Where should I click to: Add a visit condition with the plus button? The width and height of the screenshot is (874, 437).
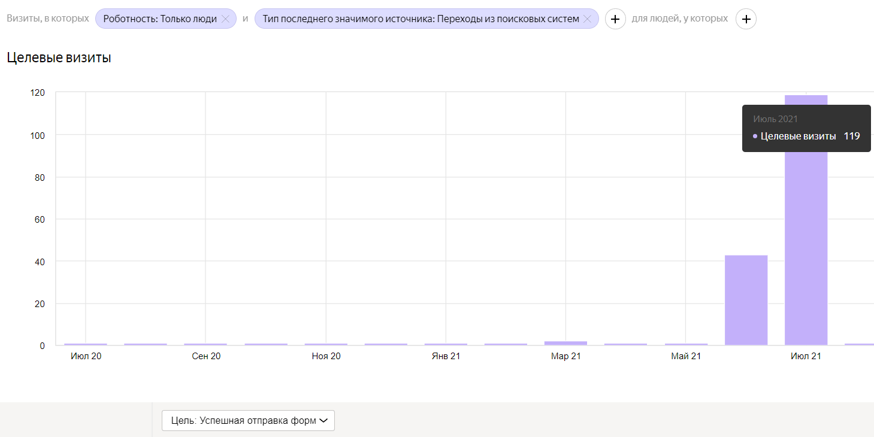pos(615,19)
